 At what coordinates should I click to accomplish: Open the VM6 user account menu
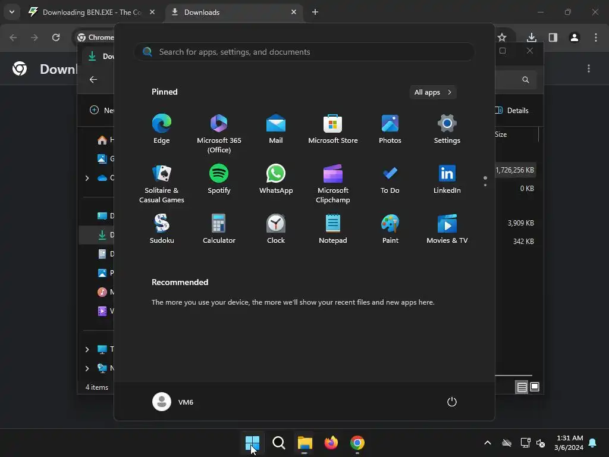coord(173,402)
